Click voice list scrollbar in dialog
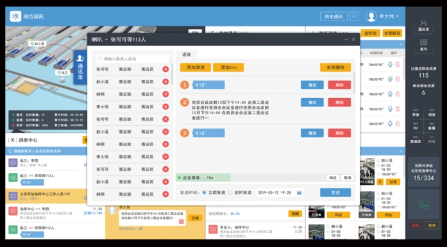 pyautogui.click(x=355, y=83)
